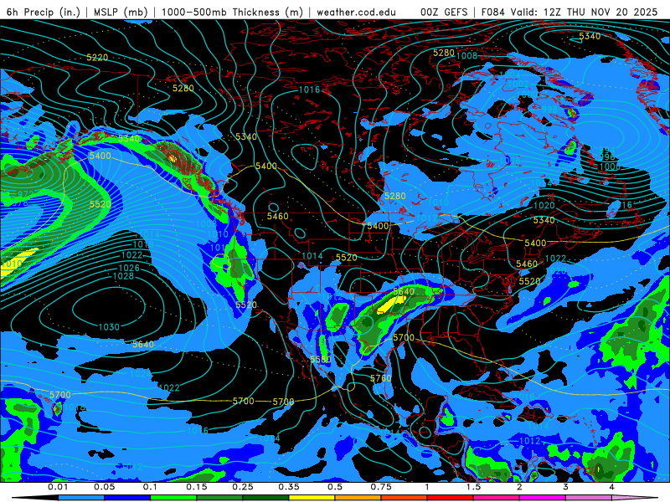Click the 1028 isobar label
Viewport: 670px width, 502px height.
pos(123,276)
